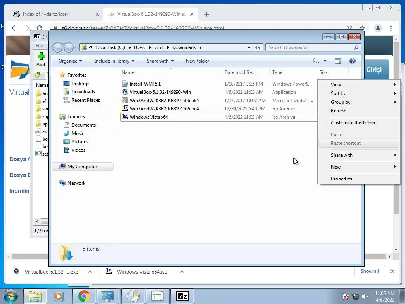Screen dimensions: 405x304
Task: Click the Win7AndW2K8R2 Microsoft Update file icon
Action: click(x=125, y=100)
